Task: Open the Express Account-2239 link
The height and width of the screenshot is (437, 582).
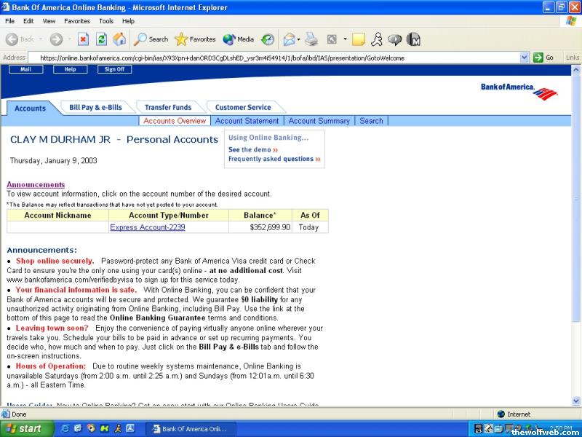Action: [x=148, y=227]
